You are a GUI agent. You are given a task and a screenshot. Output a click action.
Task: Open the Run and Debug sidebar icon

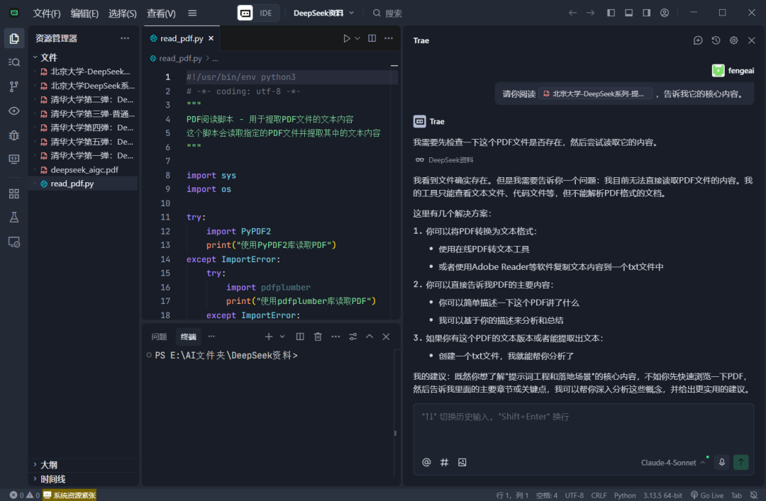click(13, 135)
